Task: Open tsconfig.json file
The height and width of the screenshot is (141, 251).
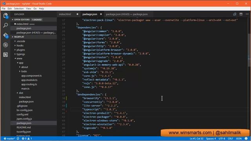Action: click(x=24, y=132)
